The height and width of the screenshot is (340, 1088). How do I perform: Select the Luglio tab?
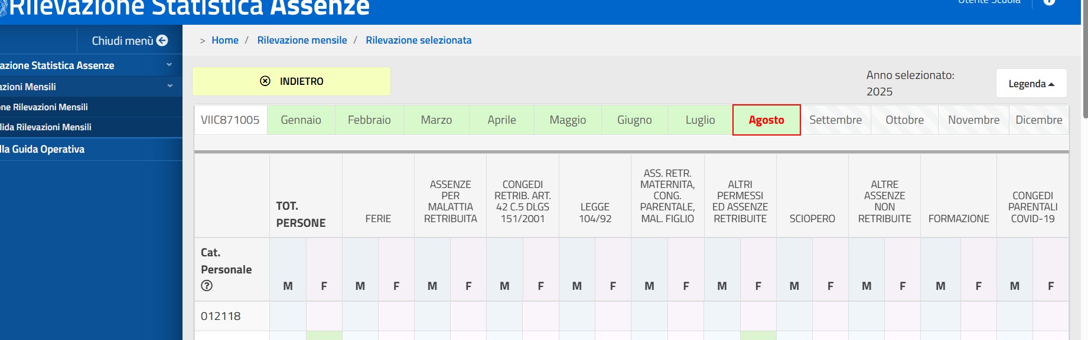tap(700, 120)
